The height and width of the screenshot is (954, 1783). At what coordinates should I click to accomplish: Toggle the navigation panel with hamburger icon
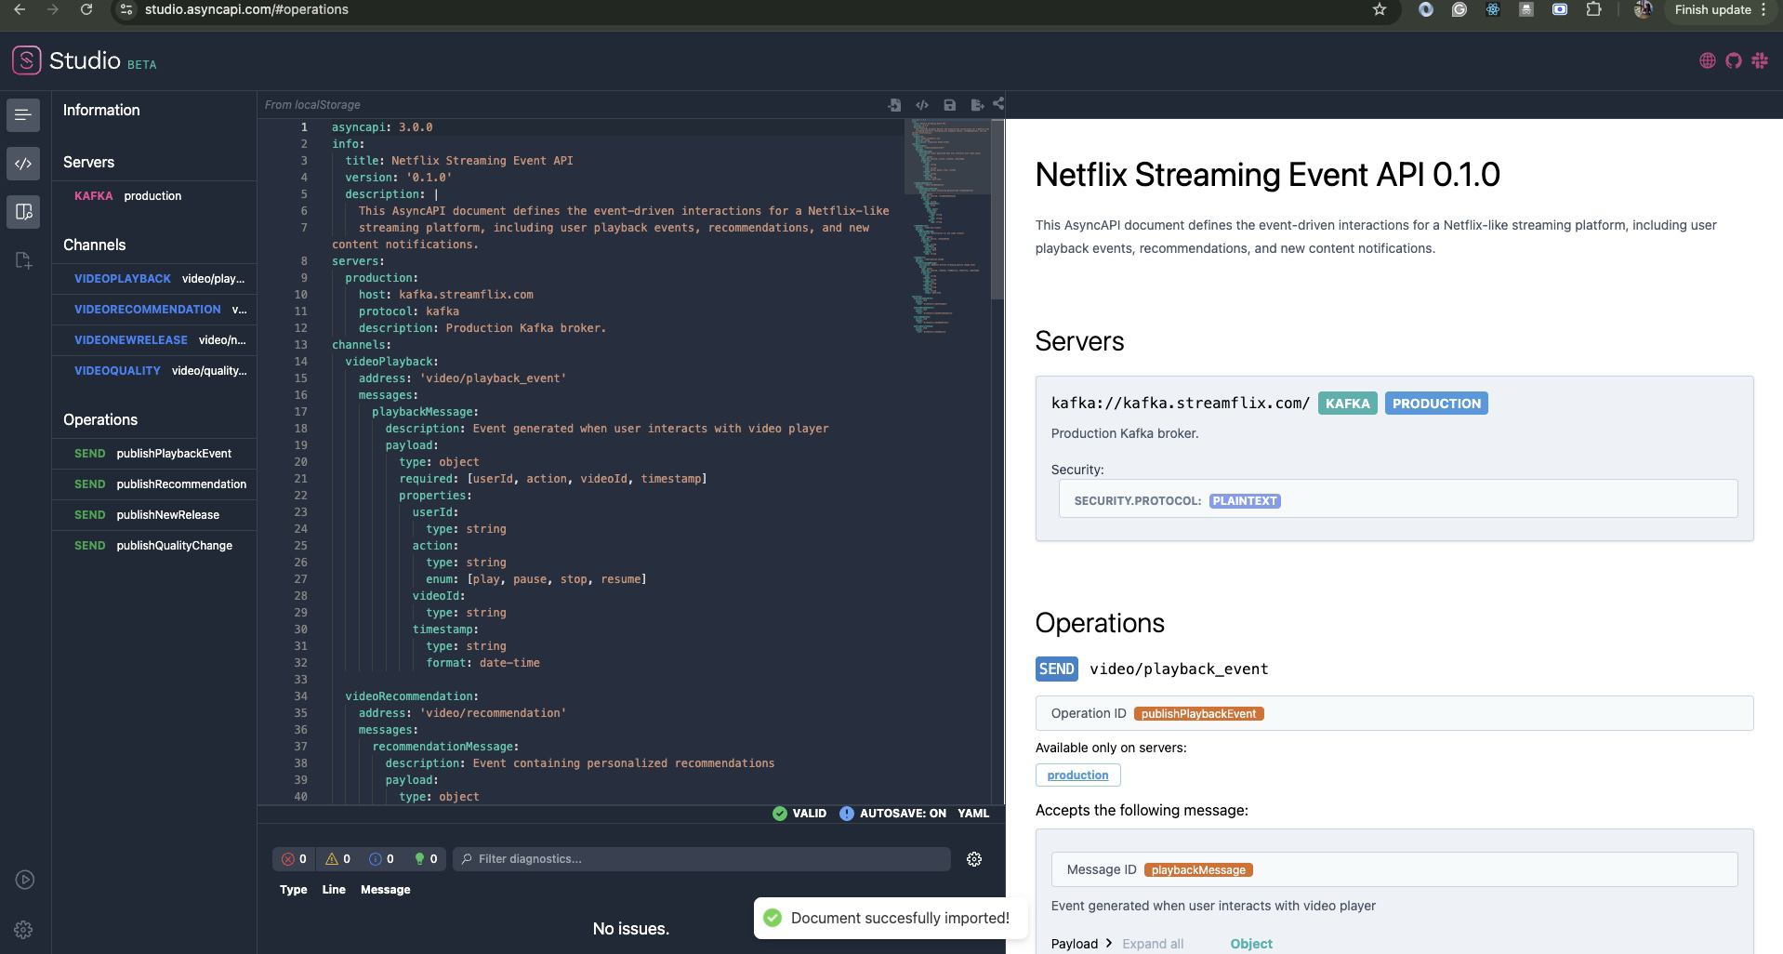(24, 115)
